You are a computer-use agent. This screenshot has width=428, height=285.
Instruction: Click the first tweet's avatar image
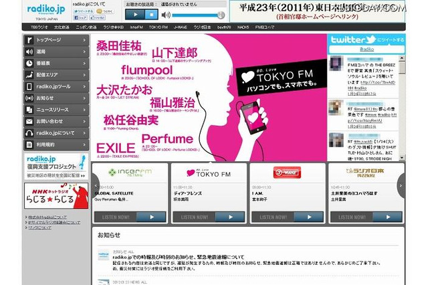[x=336, y=63]
